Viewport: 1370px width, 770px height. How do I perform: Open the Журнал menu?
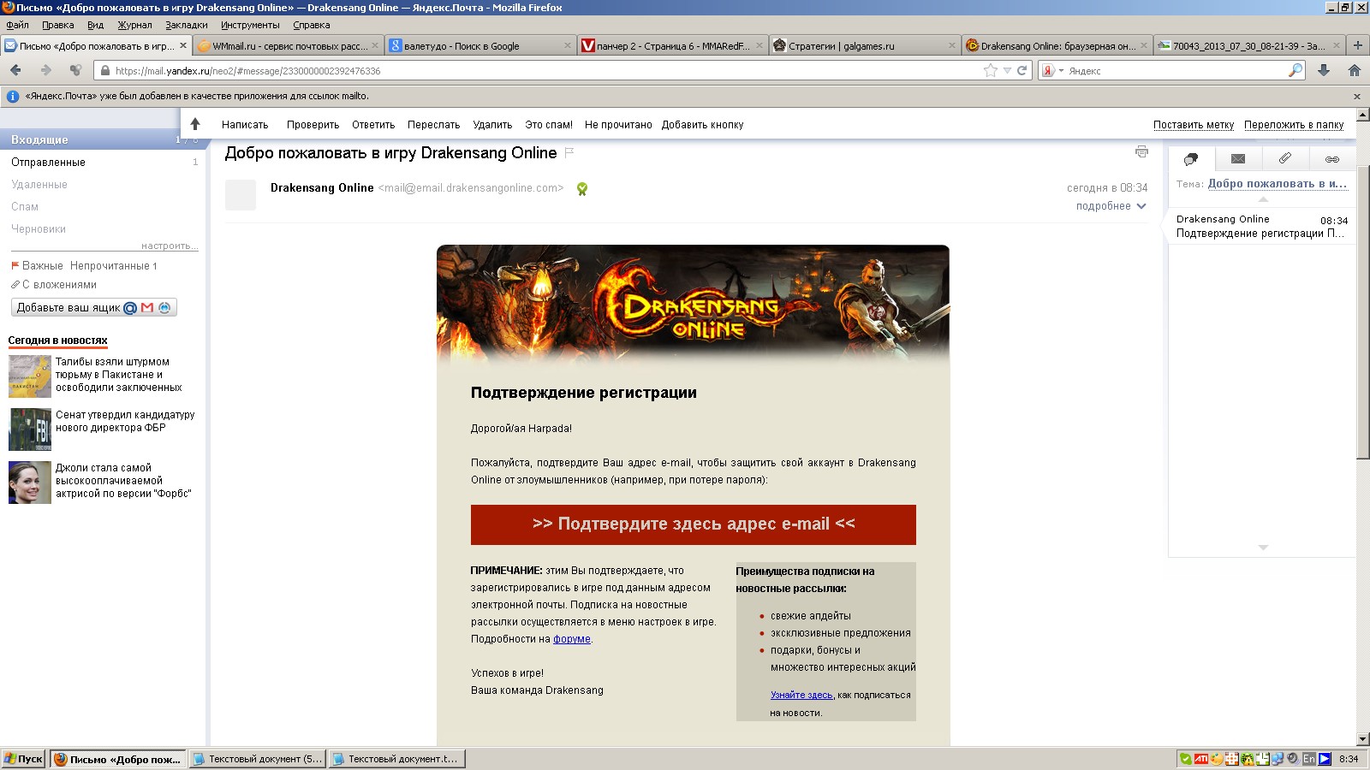[134, 25]
